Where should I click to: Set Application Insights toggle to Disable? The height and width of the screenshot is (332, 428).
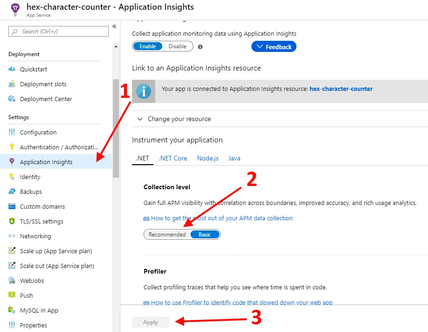[x=178, y=46]
